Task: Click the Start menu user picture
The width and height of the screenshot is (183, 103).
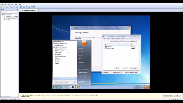Action: (x=84, y=43)
